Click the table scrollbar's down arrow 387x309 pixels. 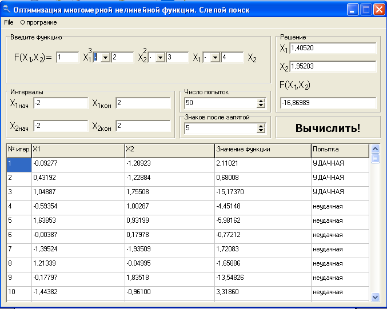(x=376, y=296)
